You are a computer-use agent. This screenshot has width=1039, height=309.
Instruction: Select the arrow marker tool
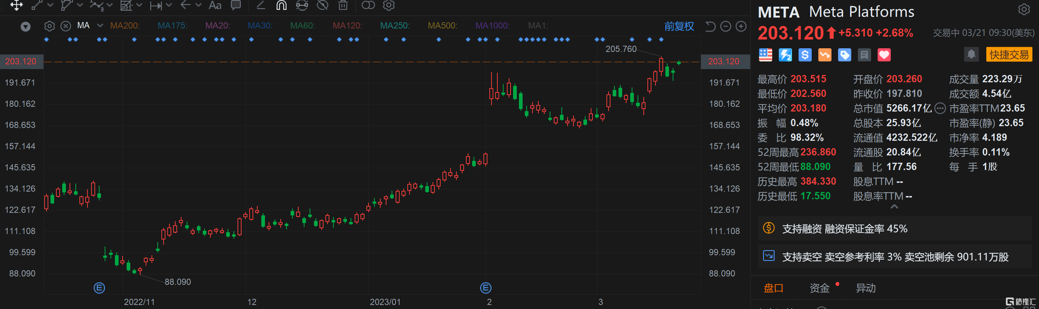(185, 5)
